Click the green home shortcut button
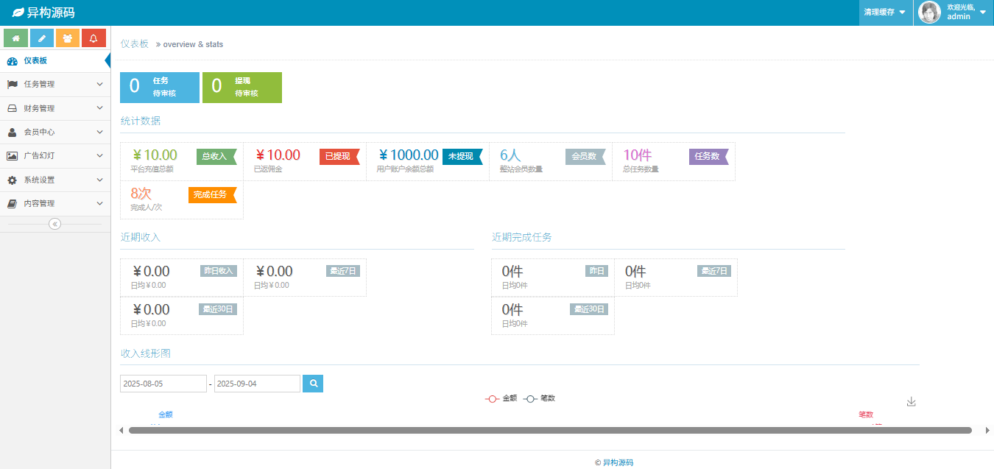 coord(15,38)
